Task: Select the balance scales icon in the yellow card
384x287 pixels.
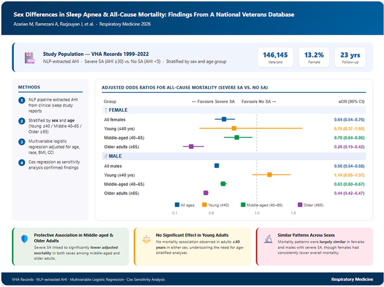Action: click(147, 239)
